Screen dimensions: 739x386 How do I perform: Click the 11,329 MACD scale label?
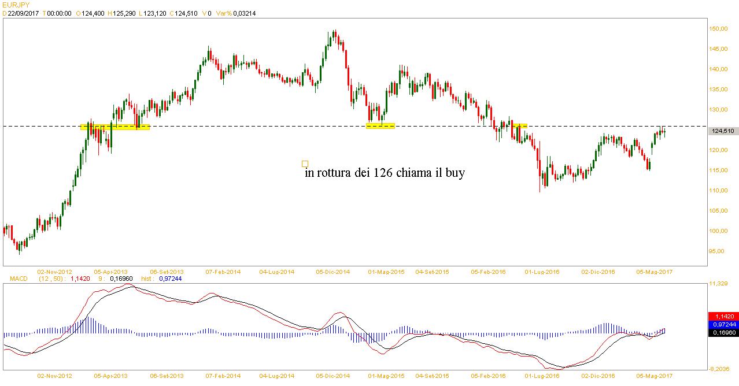(719, 284)
